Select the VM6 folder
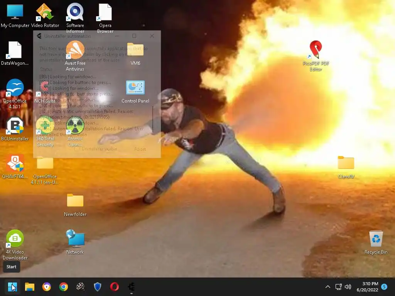Image resolution: width=395 pixels, height=296 pixels. (135, 54)
